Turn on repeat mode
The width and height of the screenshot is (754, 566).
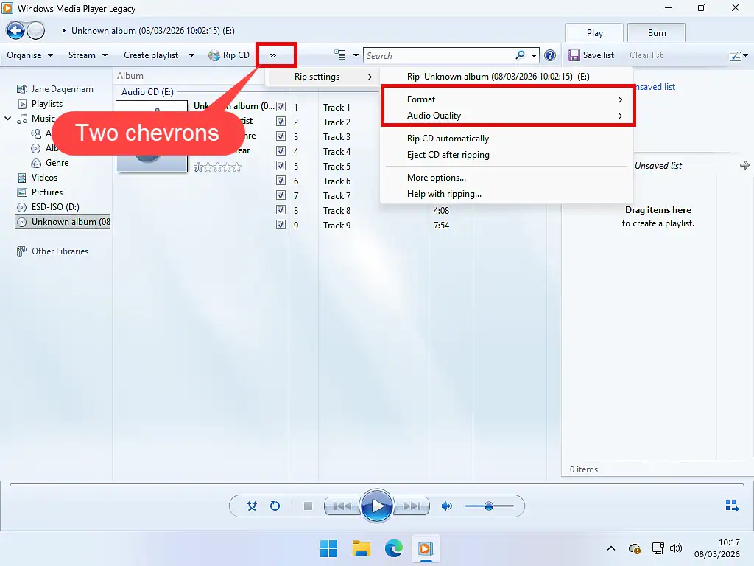pos(275,506)
